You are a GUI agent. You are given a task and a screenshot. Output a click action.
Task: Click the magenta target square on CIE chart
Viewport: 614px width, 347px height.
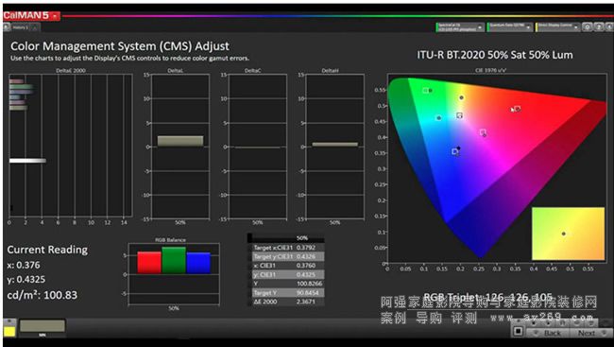(x=483, y=132)
